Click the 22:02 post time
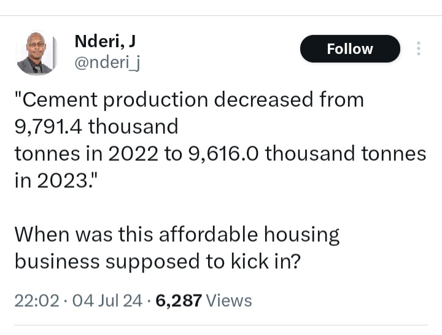Image resolution: width=442 pixels, height=335 pixels. point(36,301)
